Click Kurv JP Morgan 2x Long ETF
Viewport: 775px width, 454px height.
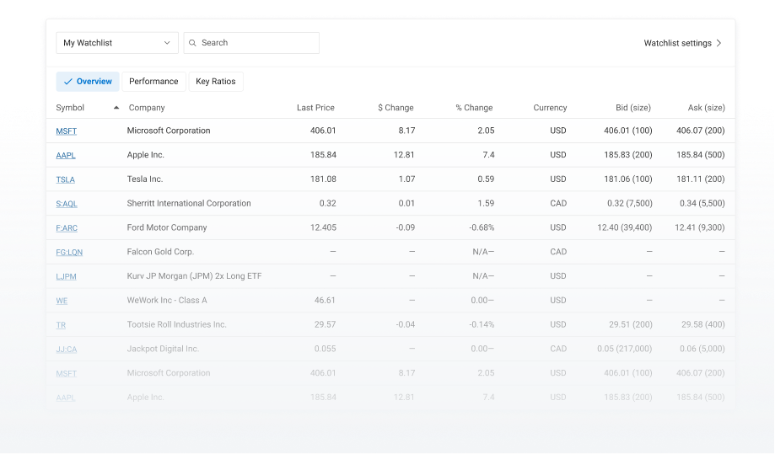coord(194,276)
